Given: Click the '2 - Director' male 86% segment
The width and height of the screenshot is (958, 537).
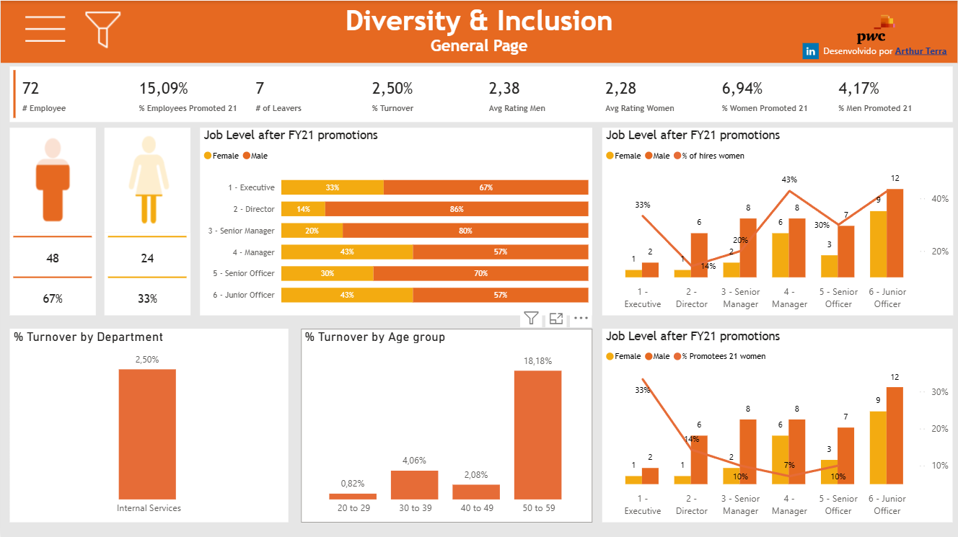Looking at the screenshot, I should pyautogui.click(x=456, y=209).
